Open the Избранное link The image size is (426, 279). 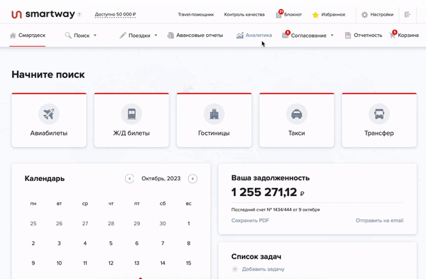click(333, 15)
